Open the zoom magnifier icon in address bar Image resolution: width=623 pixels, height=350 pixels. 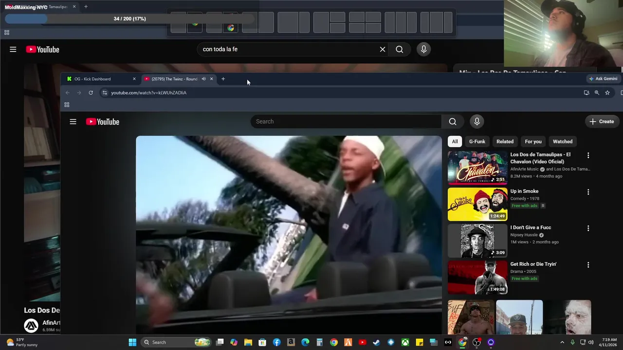[597, 92]
